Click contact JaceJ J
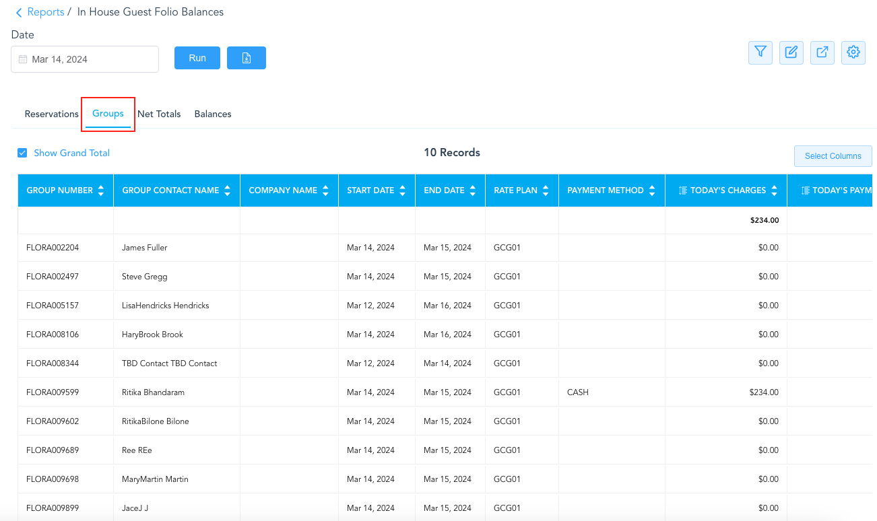877x521 pixels. [x=135, y=508]
